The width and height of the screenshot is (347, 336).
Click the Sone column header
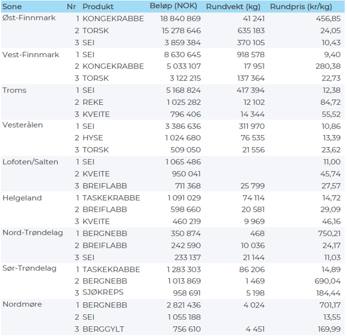pos(13,6)
